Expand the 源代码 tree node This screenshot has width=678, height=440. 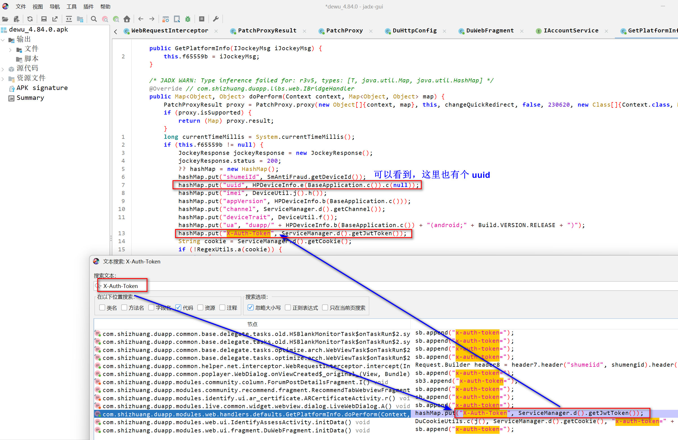[x=3, y=69]
